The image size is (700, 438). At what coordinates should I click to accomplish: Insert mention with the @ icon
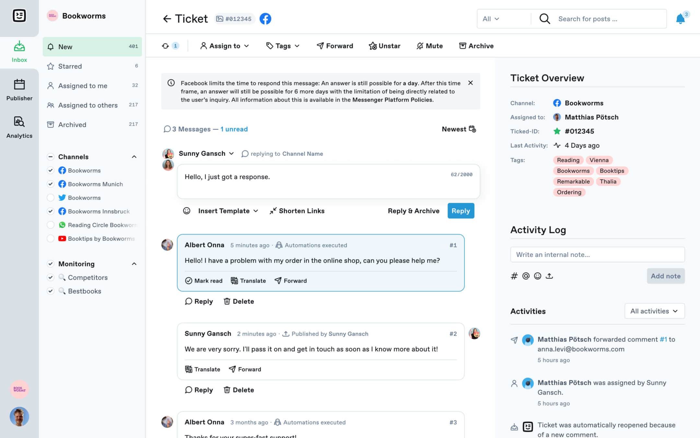526,276
